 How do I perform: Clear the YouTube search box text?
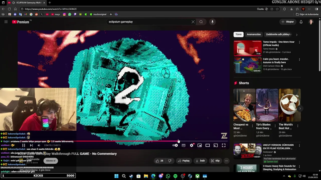193,22
